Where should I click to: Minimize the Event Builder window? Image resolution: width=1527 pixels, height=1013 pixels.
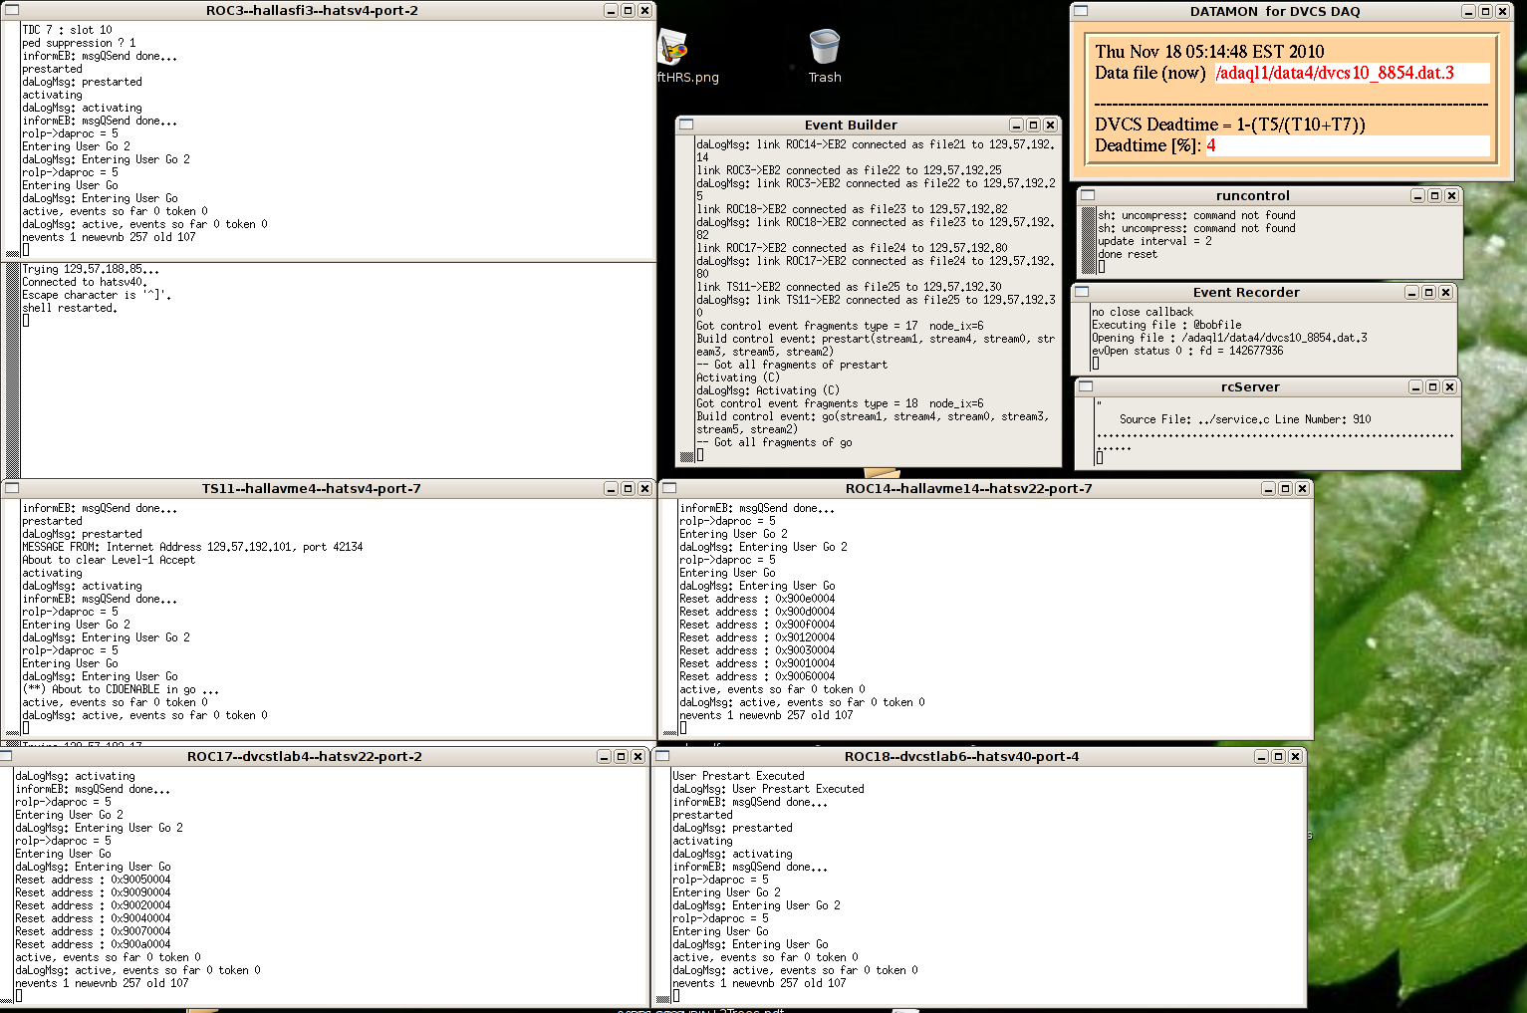click(x=1016, y=126)
